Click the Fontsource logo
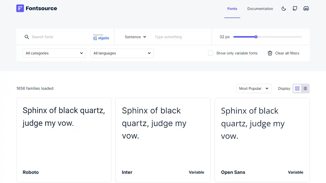Screen dimensions: 326x183 [x=36, y=8]
